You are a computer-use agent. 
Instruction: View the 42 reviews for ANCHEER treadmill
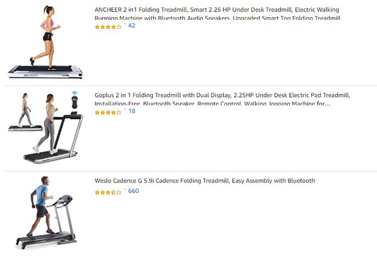coord(131,26)
